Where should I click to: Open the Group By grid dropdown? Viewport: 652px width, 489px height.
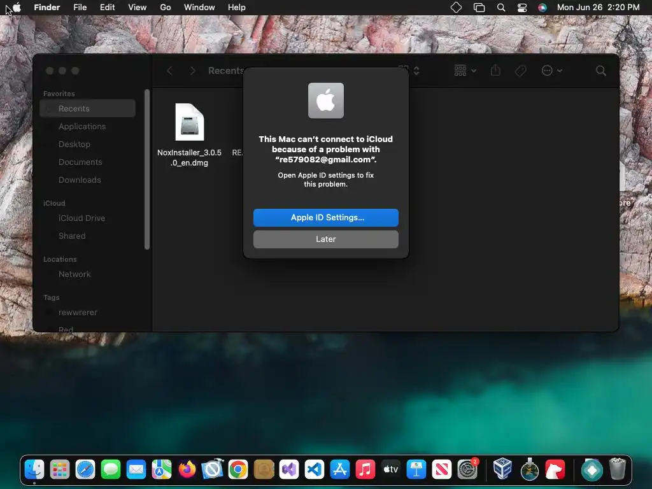click(465, 71)
